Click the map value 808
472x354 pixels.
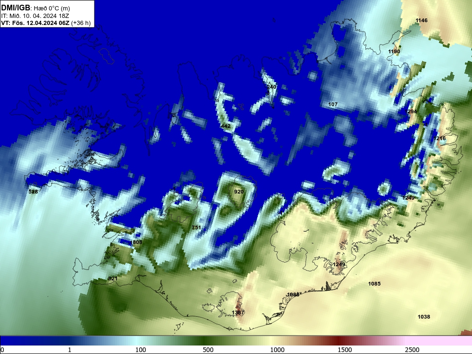point(137,242)
